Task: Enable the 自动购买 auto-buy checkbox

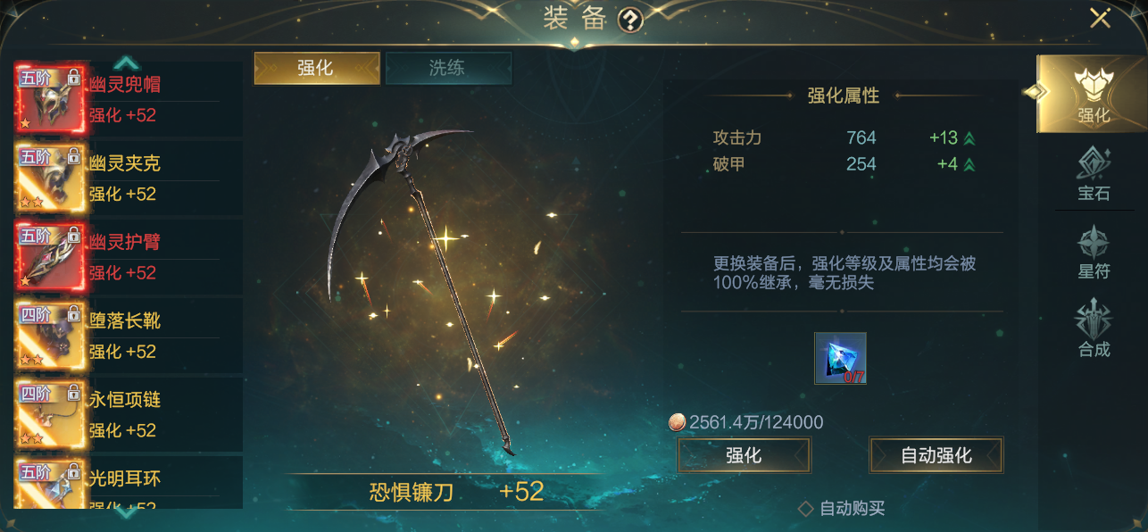Action: 806,509
